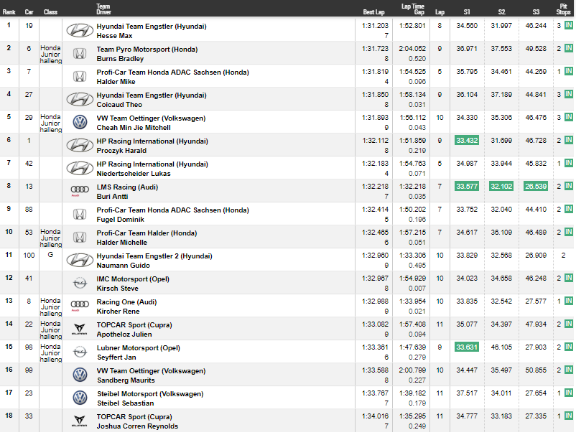
Task: Click the Cupra logo beside Joshua Corren Reynolds
Action: tap(80, 421)
